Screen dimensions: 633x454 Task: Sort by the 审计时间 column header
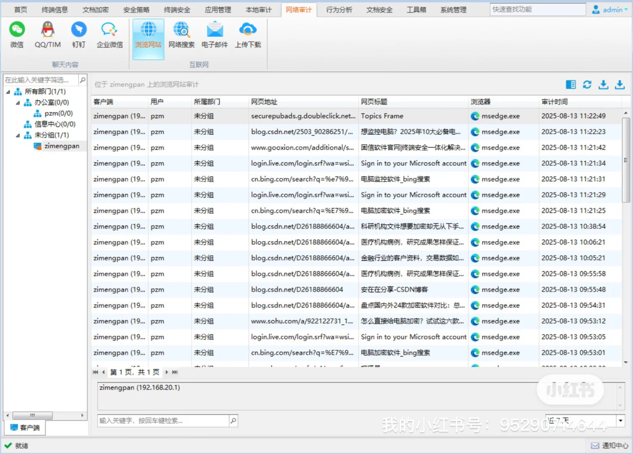580,102
